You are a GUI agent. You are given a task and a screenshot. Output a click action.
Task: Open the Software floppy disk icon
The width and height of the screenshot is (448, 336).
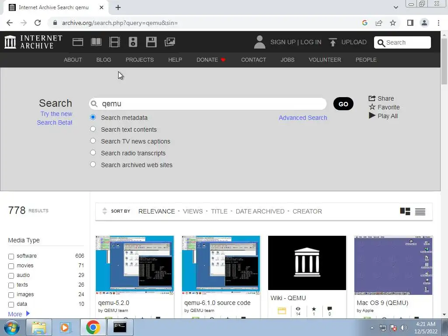[151, 42]
